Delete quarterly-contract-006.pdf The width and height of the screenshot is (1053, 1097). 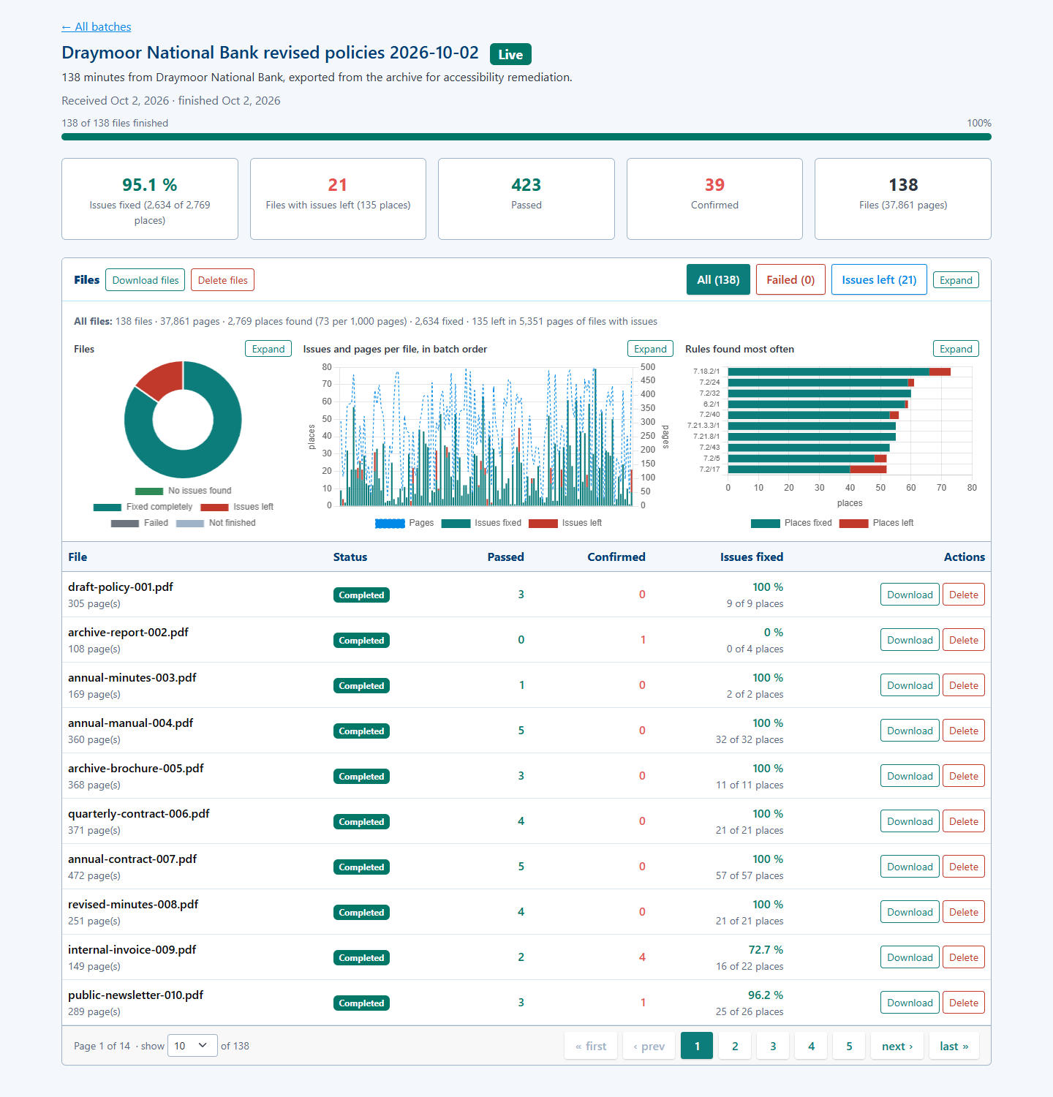[x=964, y=821]
